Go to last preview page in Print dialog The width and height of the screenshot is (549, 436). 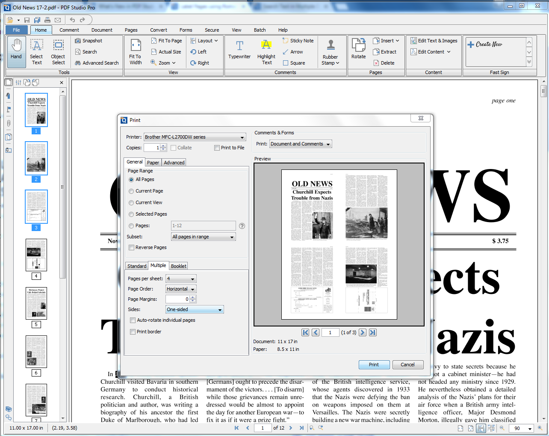coord(373,332)
